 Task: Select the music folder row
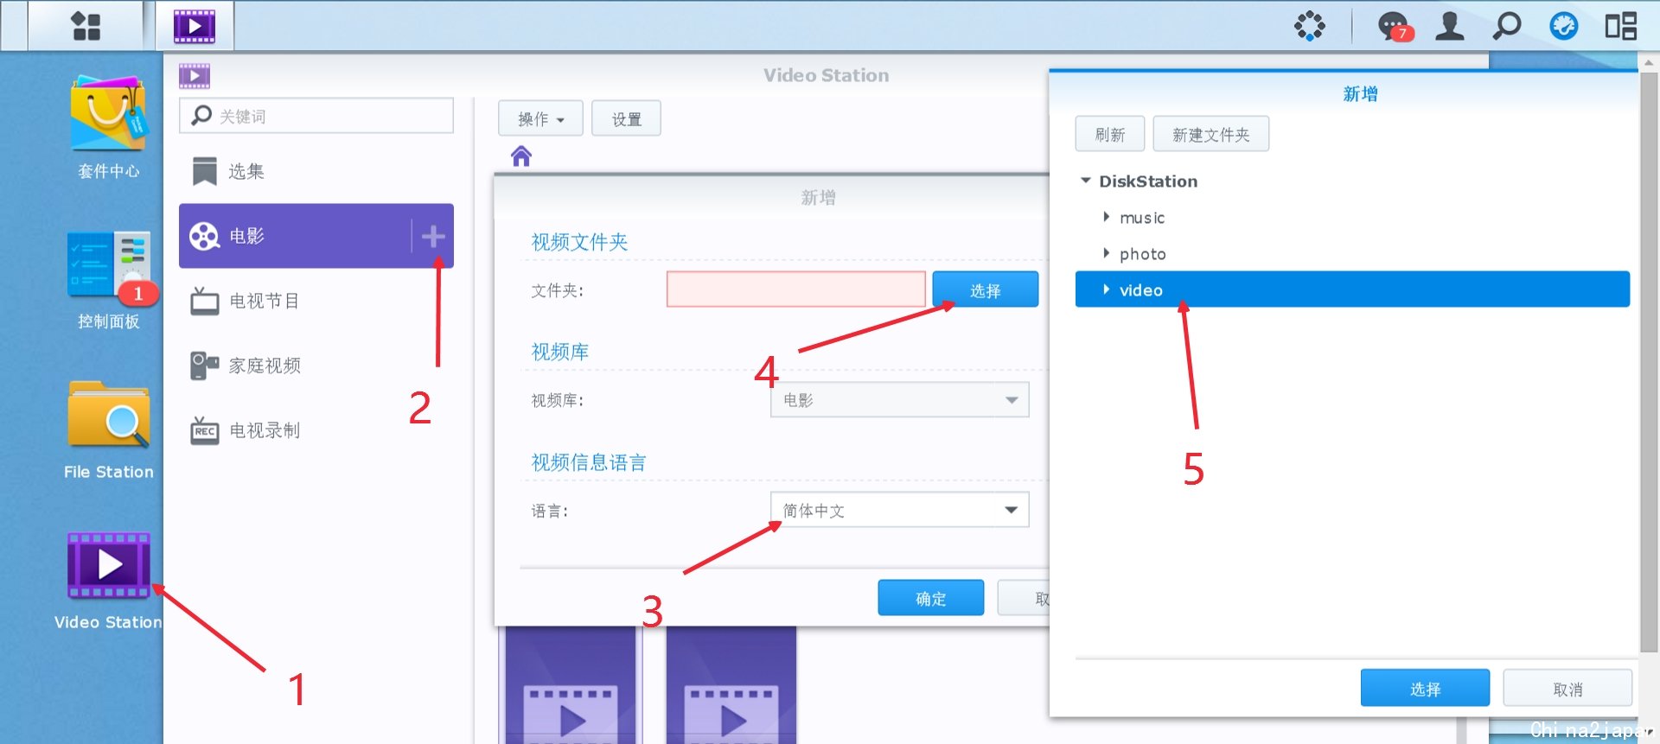(x=1352, y=217)
